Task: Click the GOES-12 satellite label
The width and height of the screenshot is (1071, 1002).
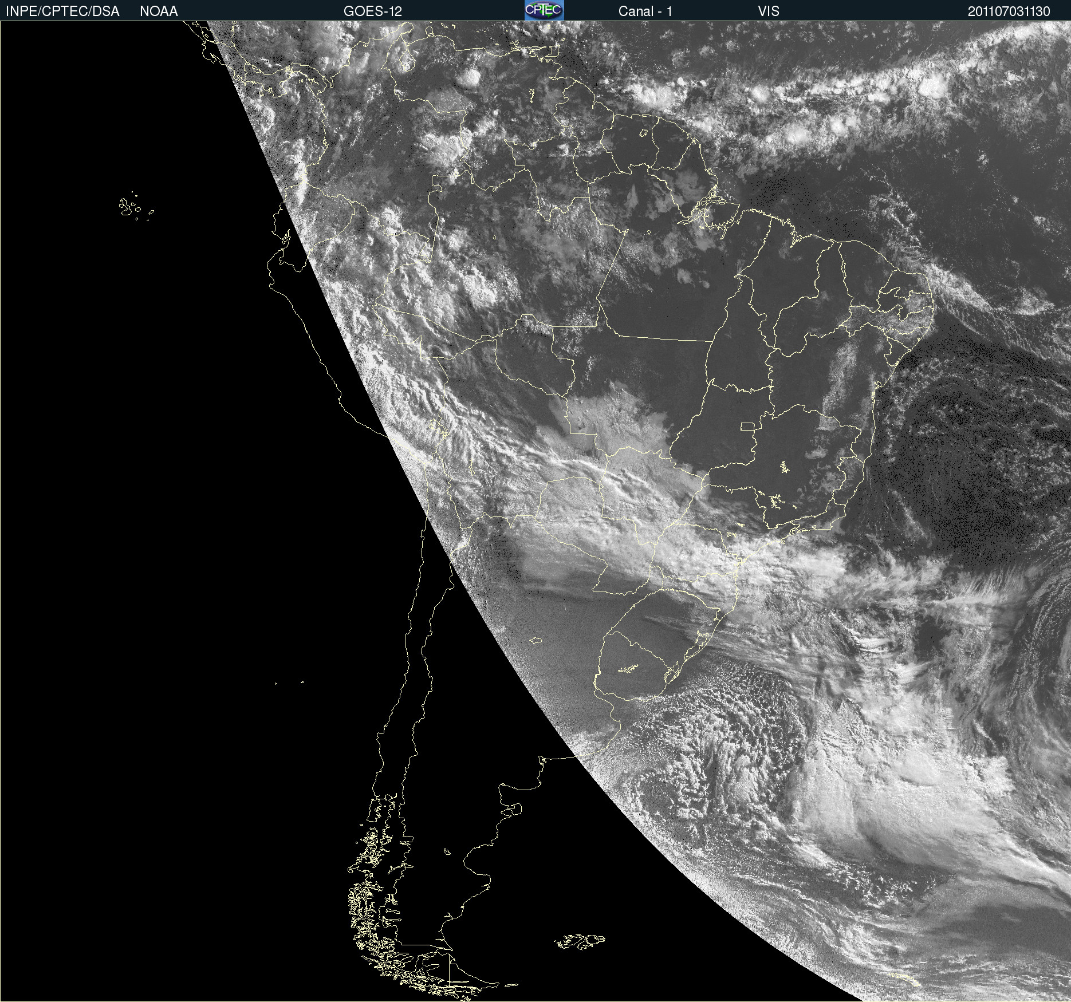Action: [x=373, y=11]
